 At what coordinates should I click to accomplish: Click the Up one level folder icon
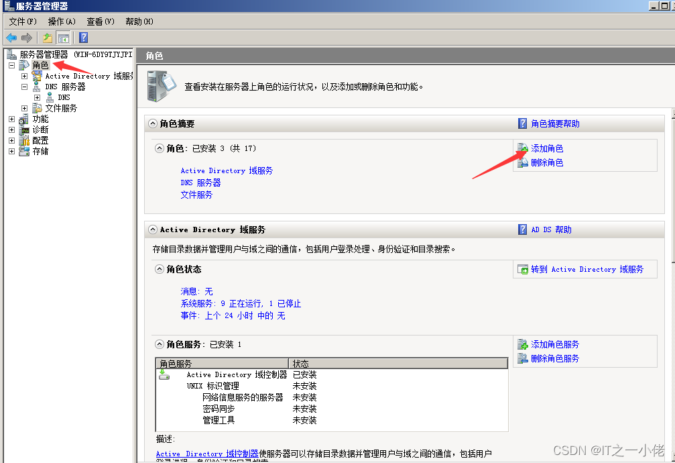48,38
